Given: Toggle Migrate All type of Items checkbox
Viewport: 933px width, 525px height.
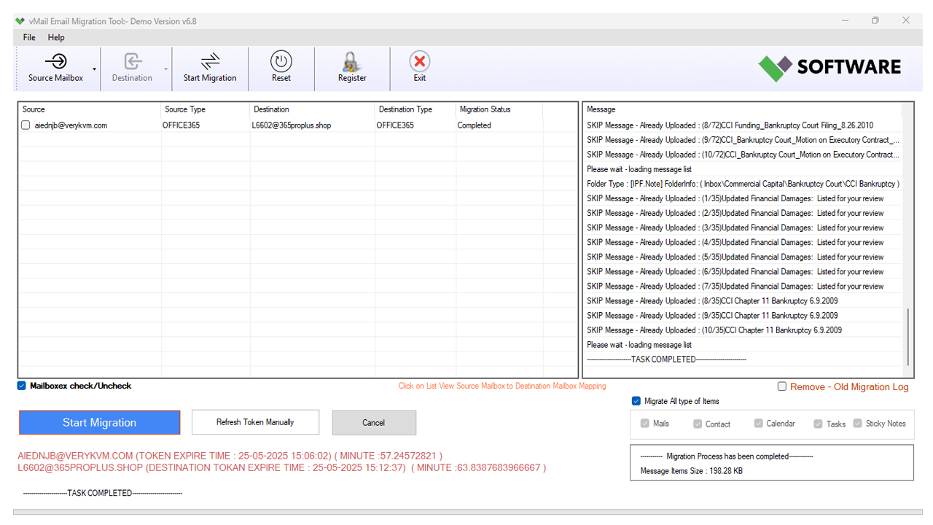Looking at the screenshot, I should [636, 401].
